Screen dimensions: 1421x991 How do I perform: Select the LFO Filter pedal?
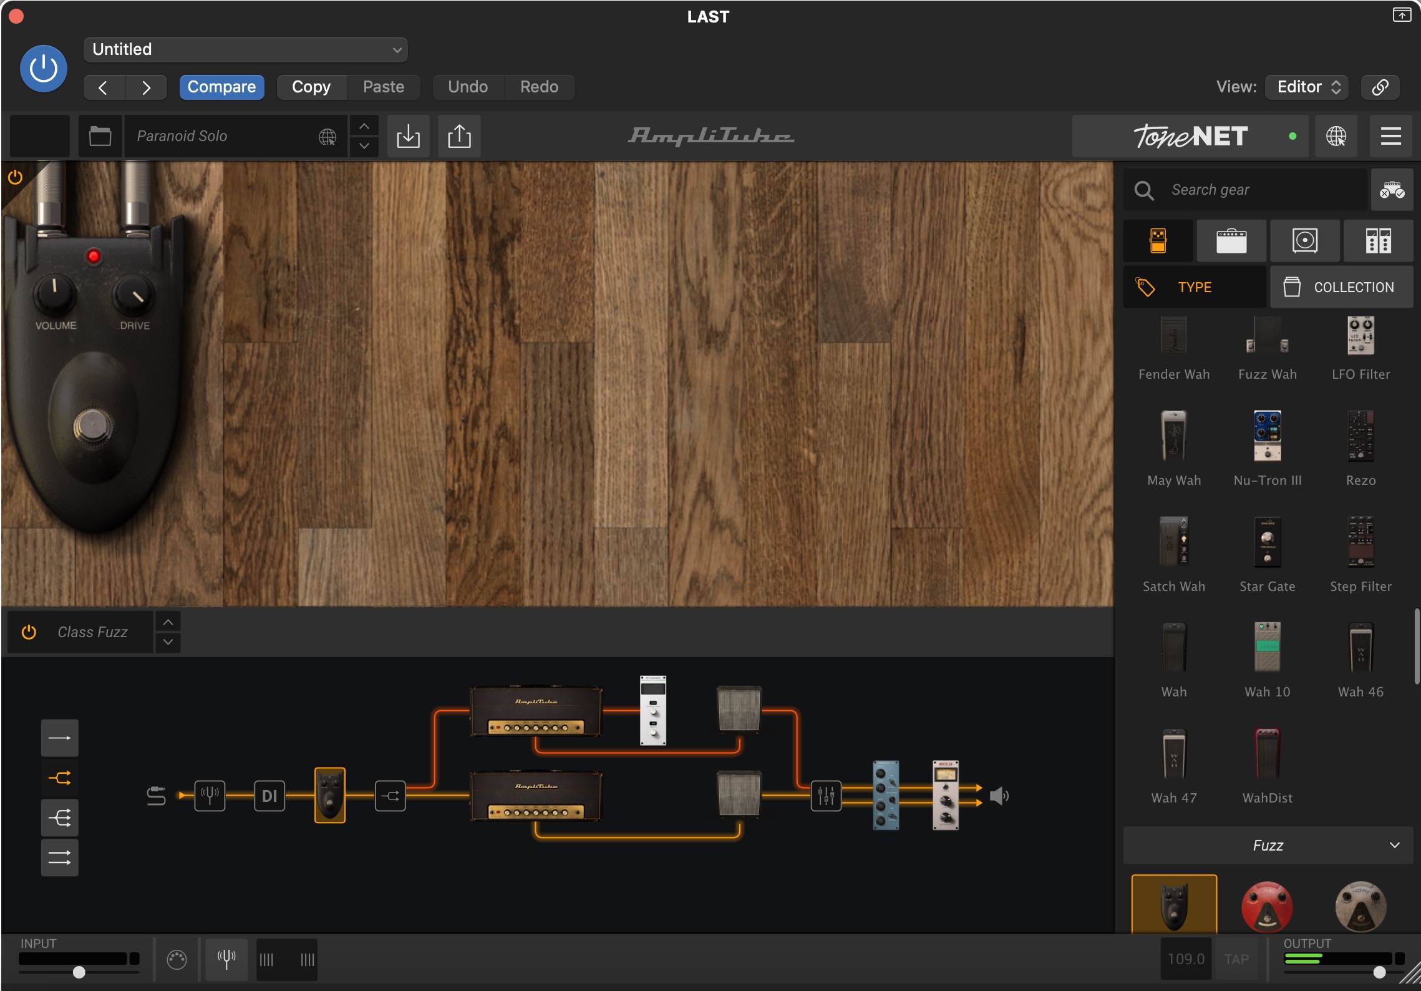click(1361, 348)
